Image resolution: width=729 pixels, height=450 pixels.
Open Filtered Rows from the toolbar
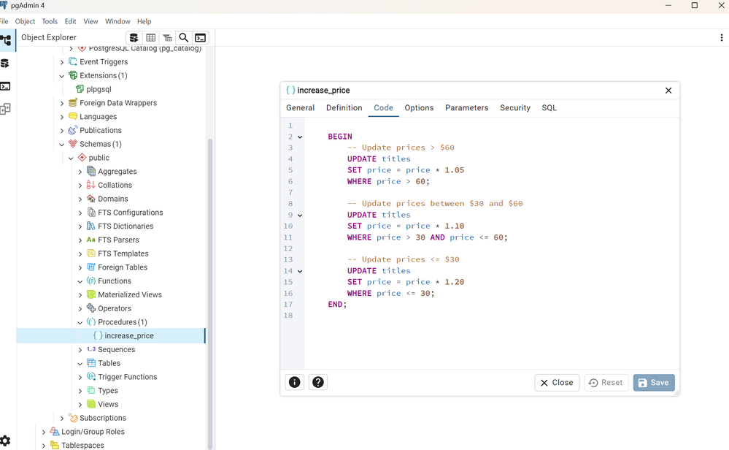click(x=167, y=38)
